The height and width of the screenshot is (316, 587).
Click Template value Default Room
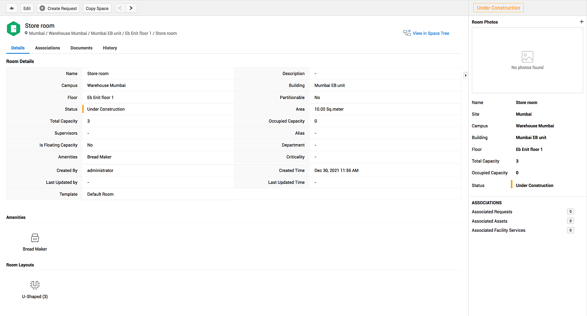point(100,194)
